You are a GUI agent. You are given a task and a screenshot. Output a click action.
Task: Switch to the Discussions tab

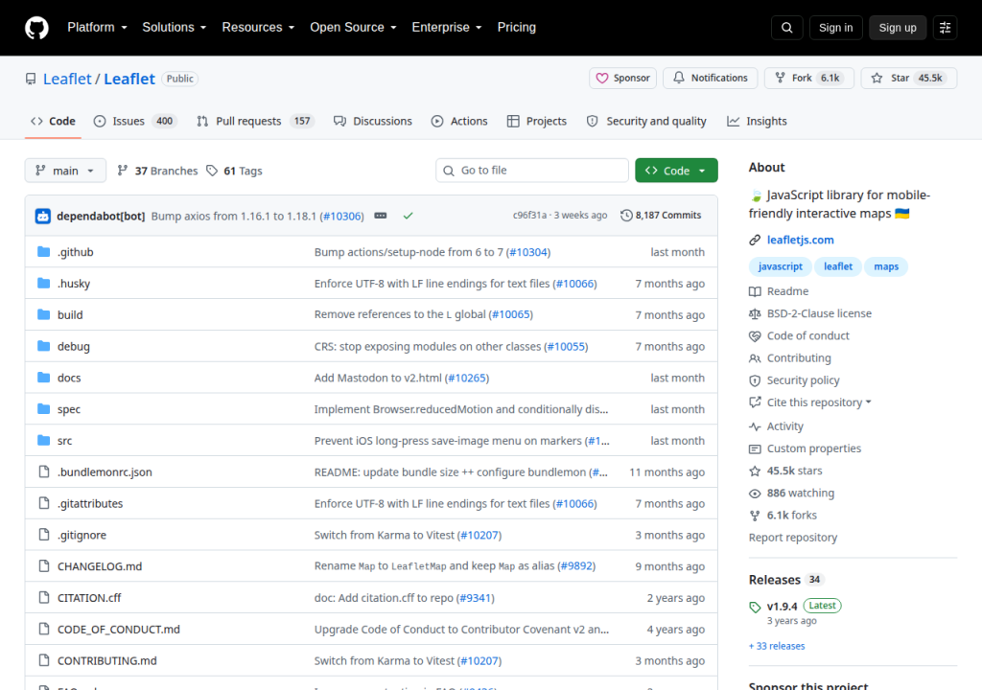[x=373, y=122]
